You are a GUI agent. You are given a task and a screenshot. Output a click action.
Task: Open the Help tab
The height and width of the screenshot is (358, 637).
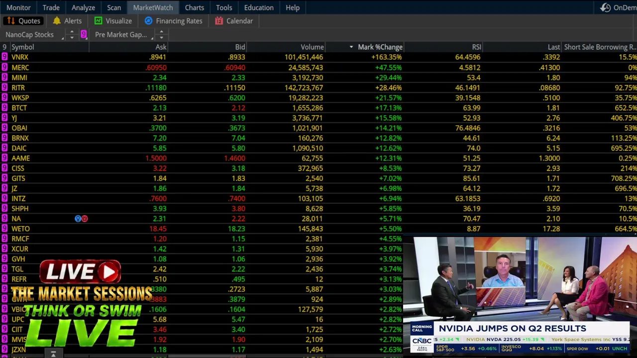(x=293, y=7)
